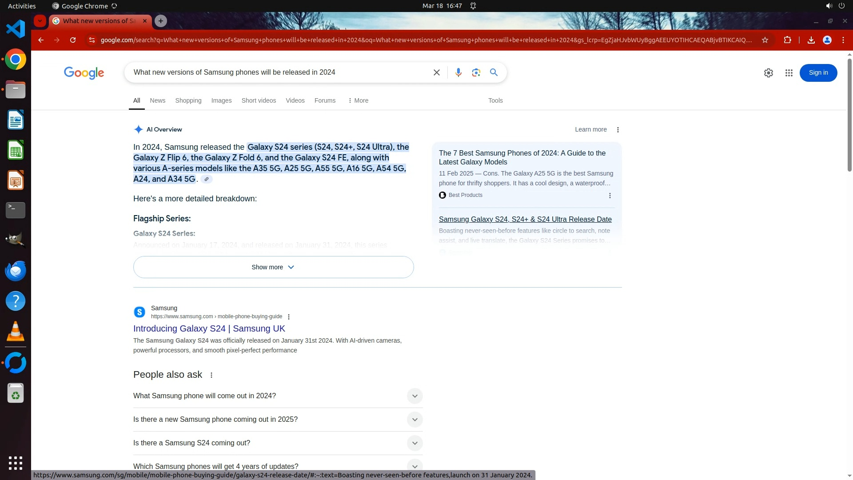Click the Sign in button
Image resolution: width=853 pixels, height=480 pixels.
(818, 73)
